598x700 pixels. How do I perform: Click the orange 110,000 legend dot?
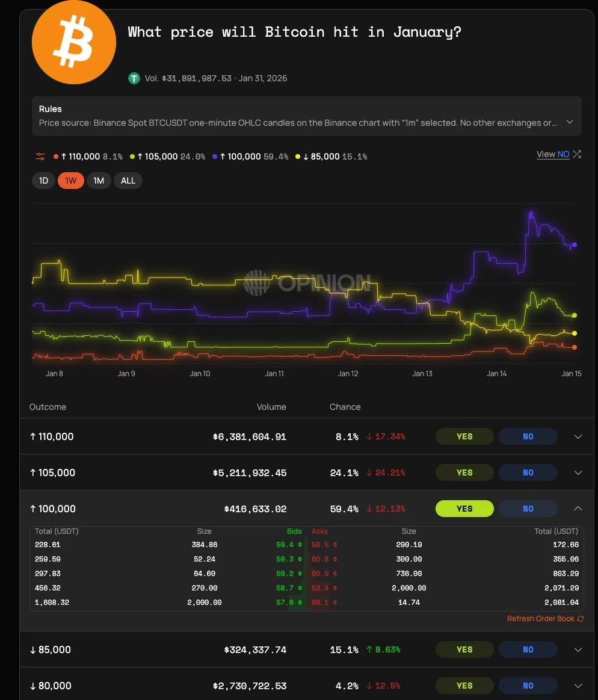click(x=55, y=156)
